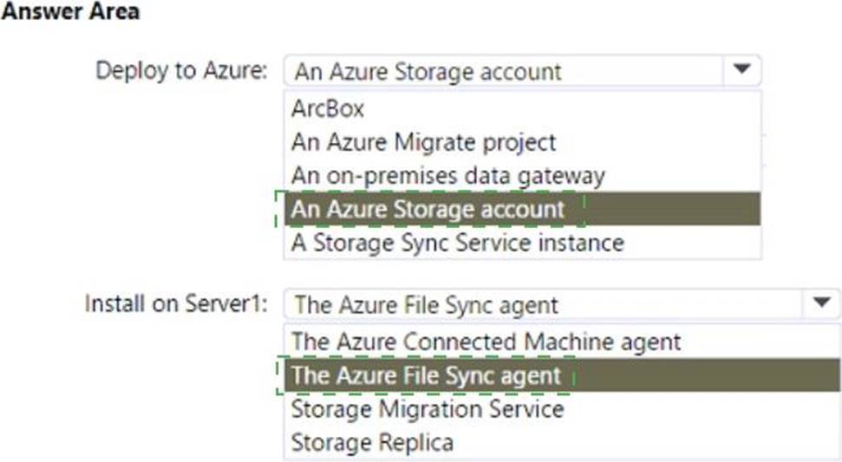Select The Azure Connected Machine agent option
Image resolution: width=842 pixels, height=462 pixels.
[486, 342]
